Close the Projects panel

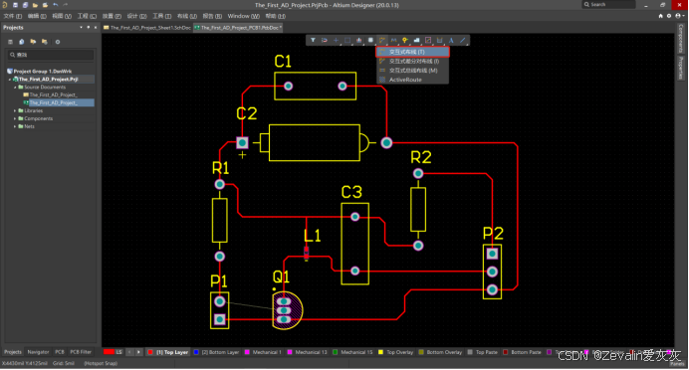click(x=96, y=27)
